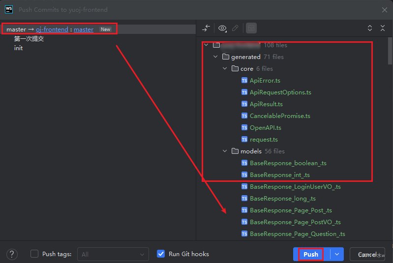
Task: Click the root folder icon with 108 files
Action: [216, 45]
